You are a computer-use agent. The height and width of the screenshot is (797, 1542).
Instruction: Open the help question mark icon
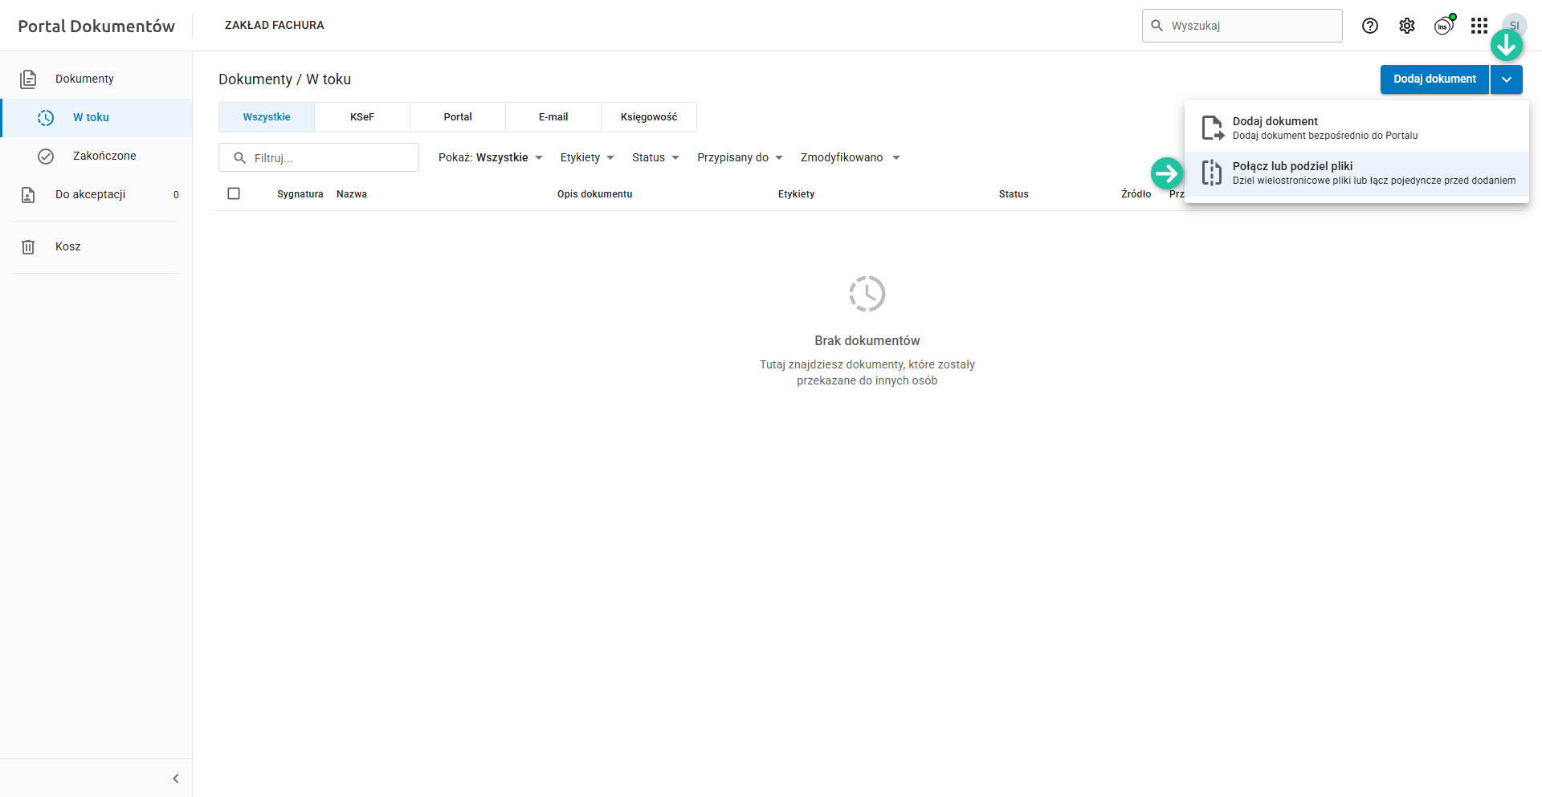click(1370, 26)
